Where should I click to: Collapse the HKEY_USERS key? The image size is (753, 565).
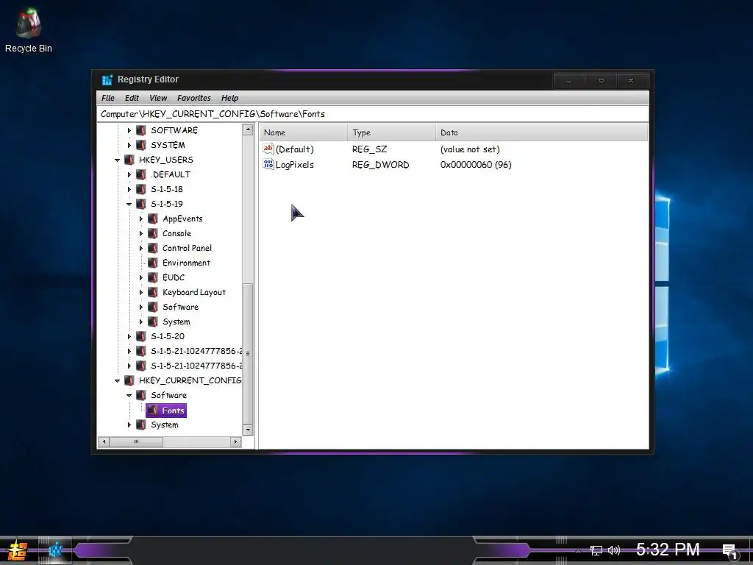[117, 160]
